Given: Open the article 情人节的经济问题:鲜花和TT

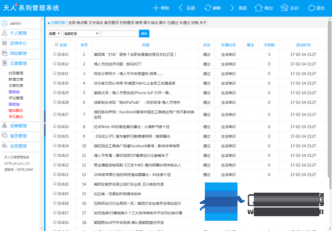Looking at the screenshot, I should (117, 64).
